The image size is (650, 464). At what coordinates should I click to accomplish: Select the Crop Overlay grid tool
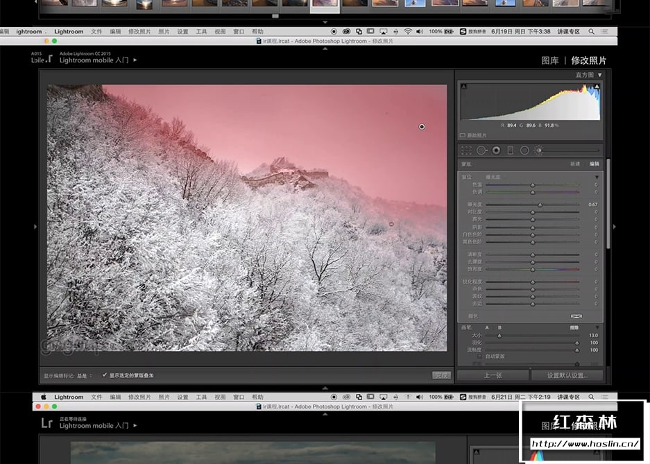[466, 151]
